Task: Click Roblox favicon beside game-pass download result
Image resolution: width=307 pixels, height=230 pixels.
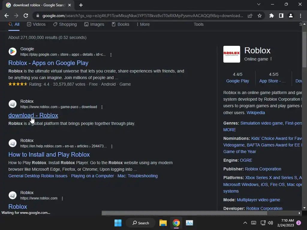Action: (13, 104)
